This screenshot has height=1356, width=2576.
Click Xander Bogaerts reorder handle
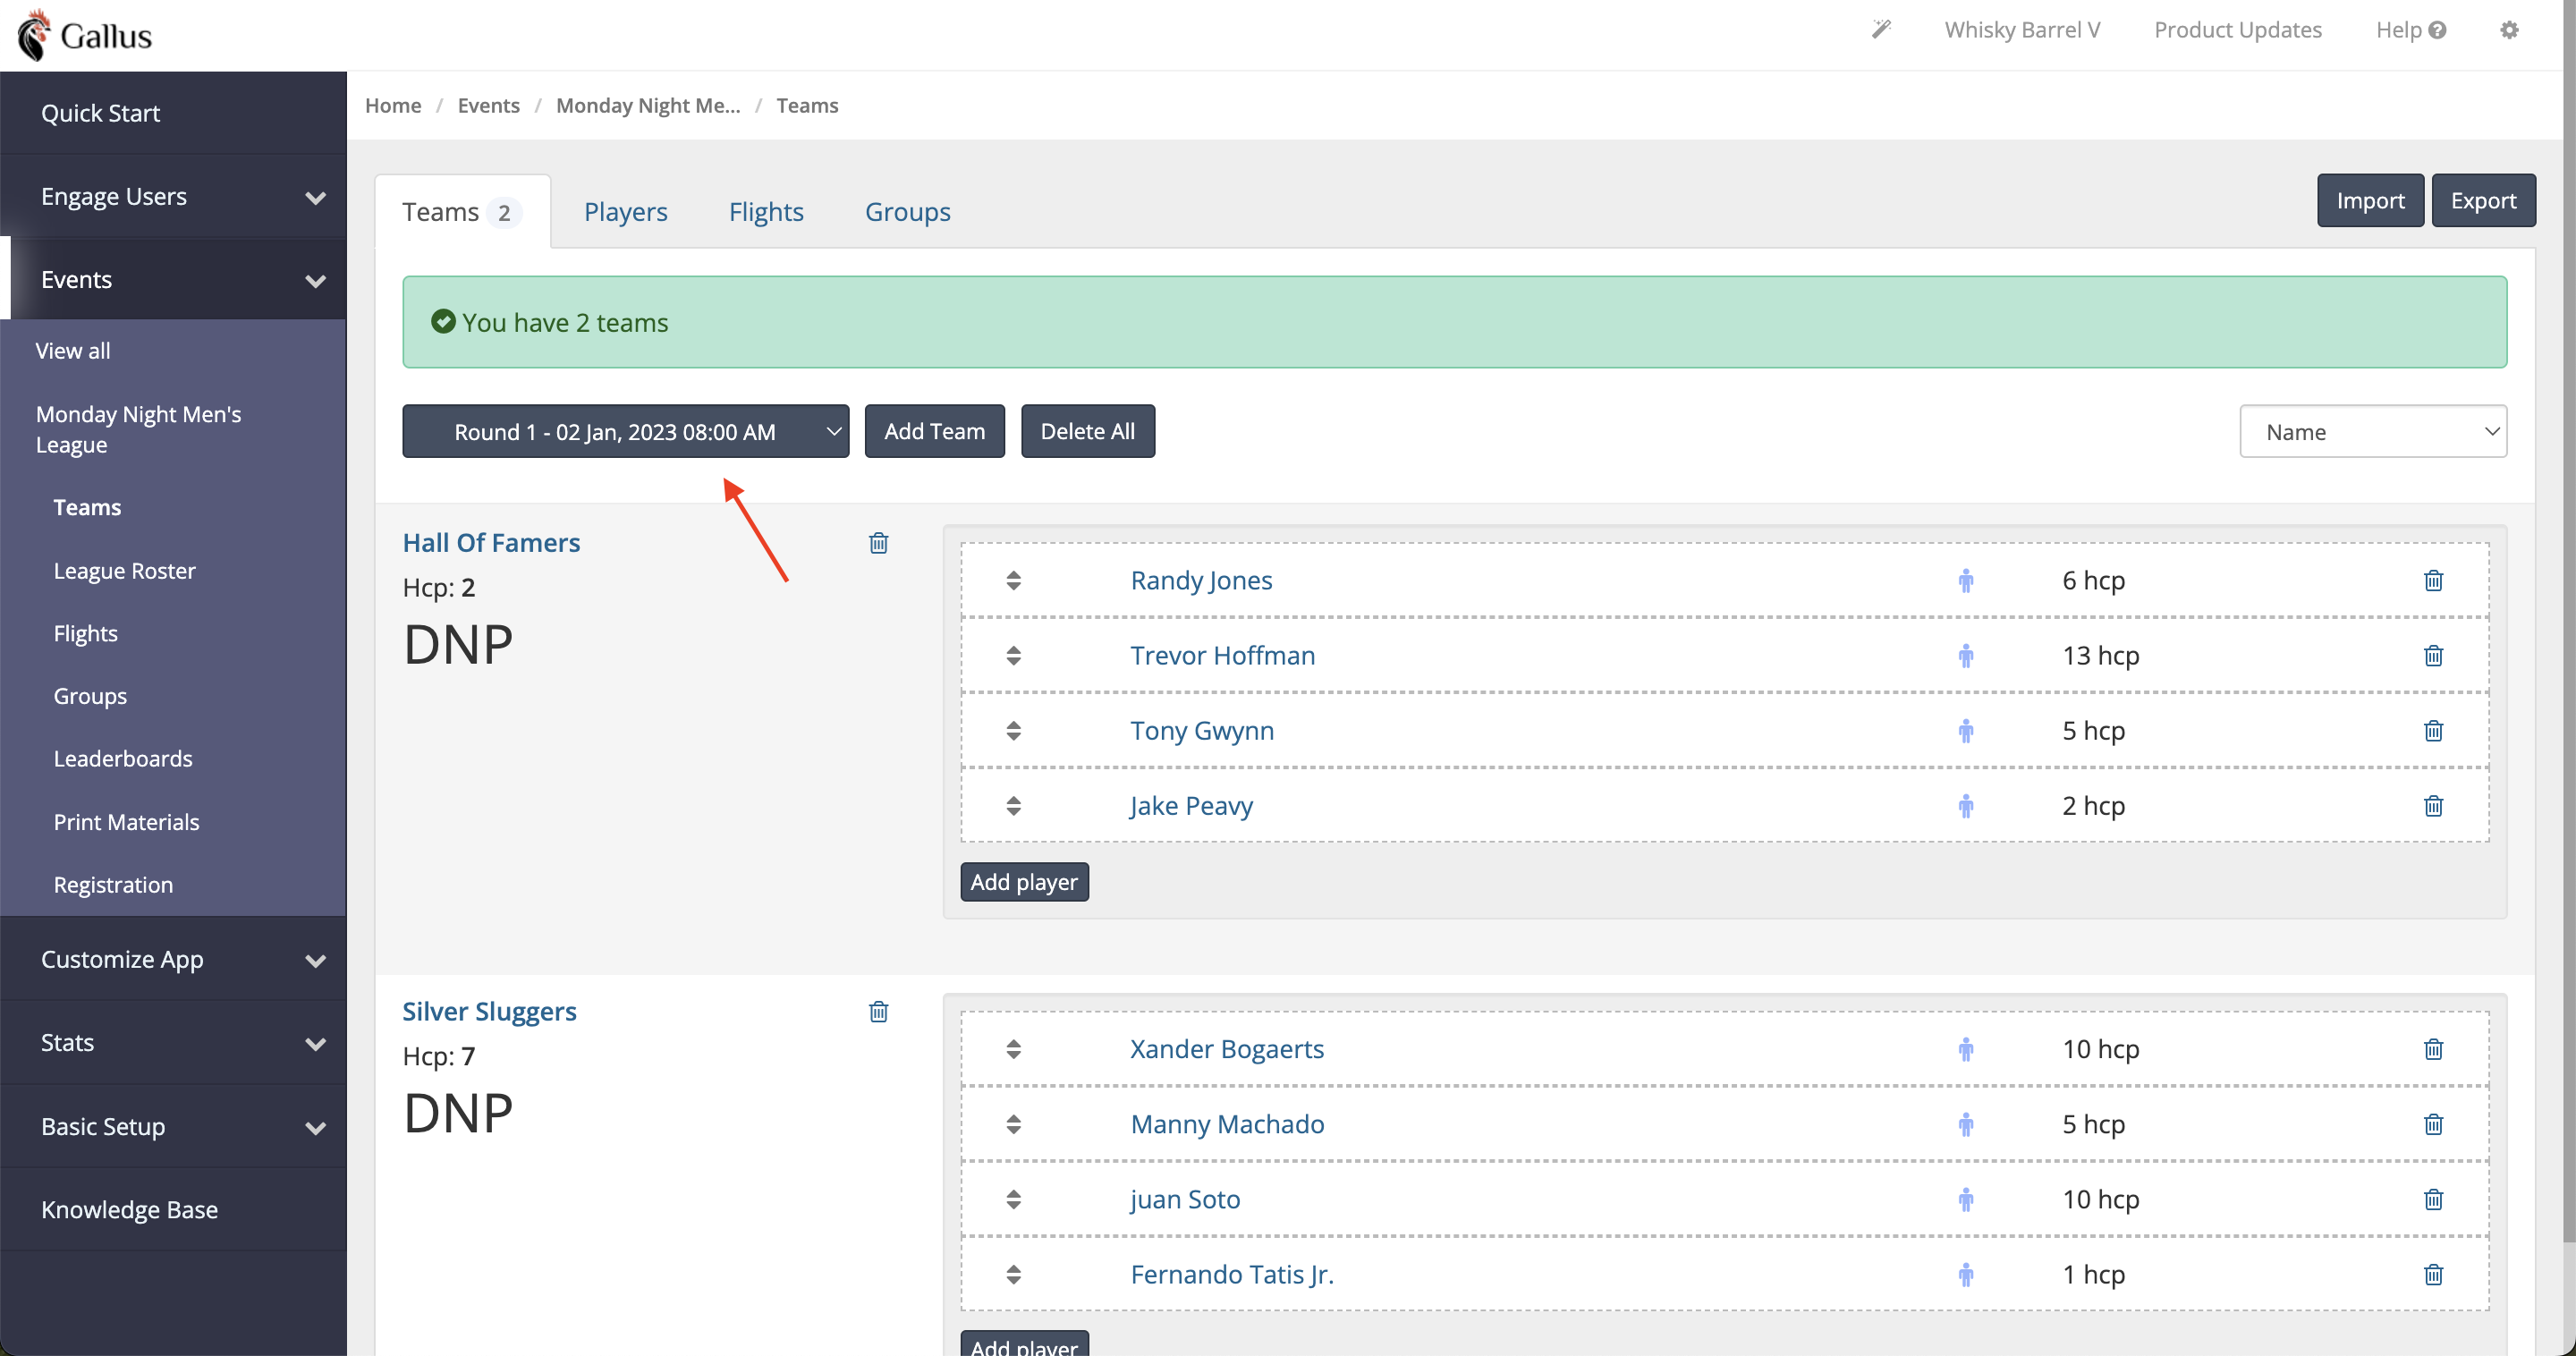pyautogui.click(x=1013, y=1049)
